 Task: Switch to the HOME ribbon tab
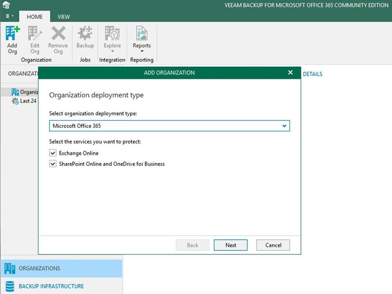click(x=34, y=17)
